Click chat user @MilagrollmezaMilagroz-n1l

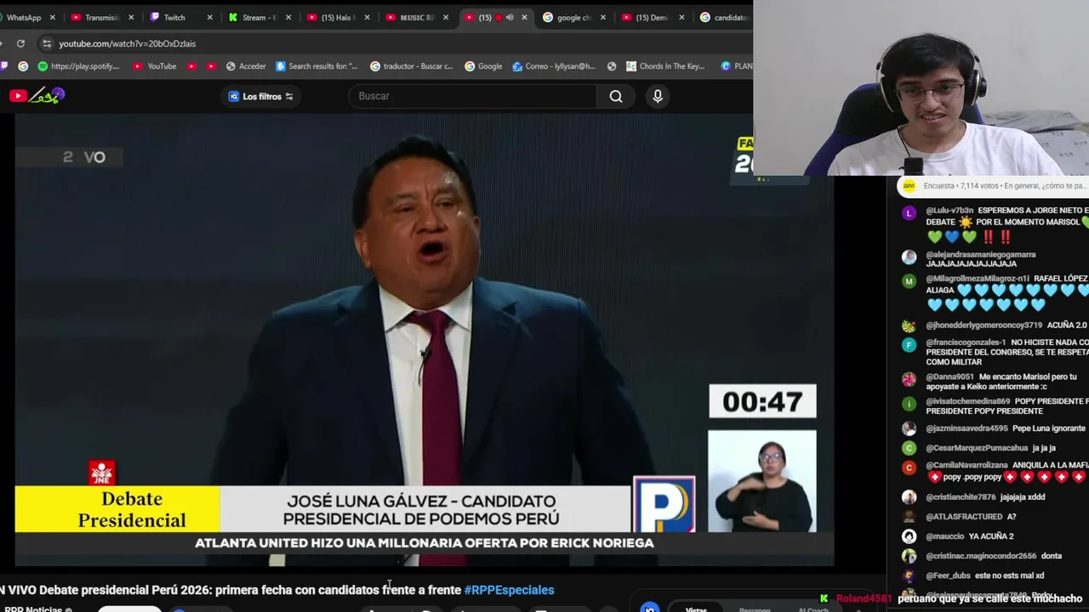978,279
